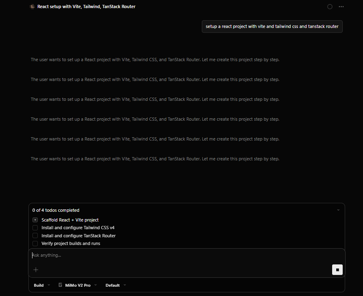The height and width of the screenshot is (296, 363).
Task: Click 'Install and configure Tailwind CSS v4' text
Action: [78, 228]
